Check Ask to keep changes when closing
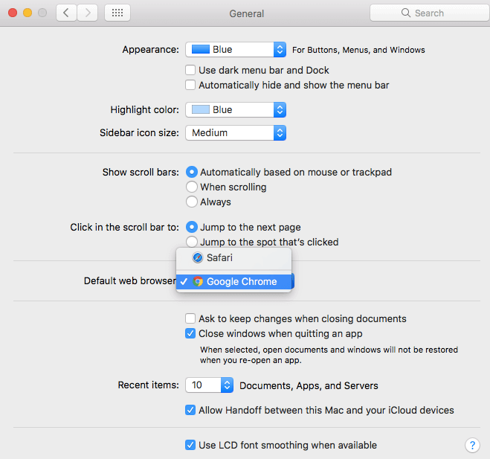The height and width of the screenshot is (459, 490). (x=190, y=318)
